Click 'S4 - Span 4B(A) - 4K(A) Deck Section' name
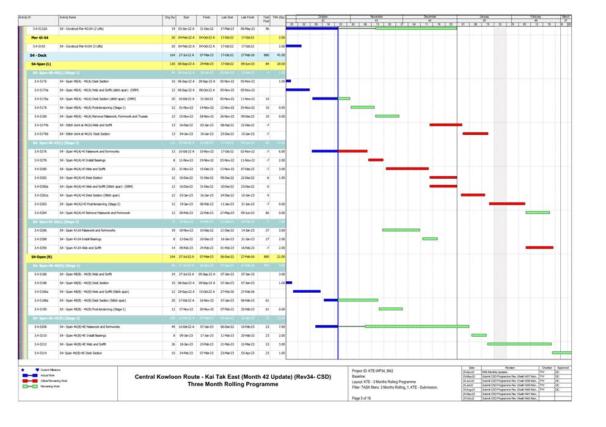The height and width of the screenshot is (427, 606). click(84, 82)
